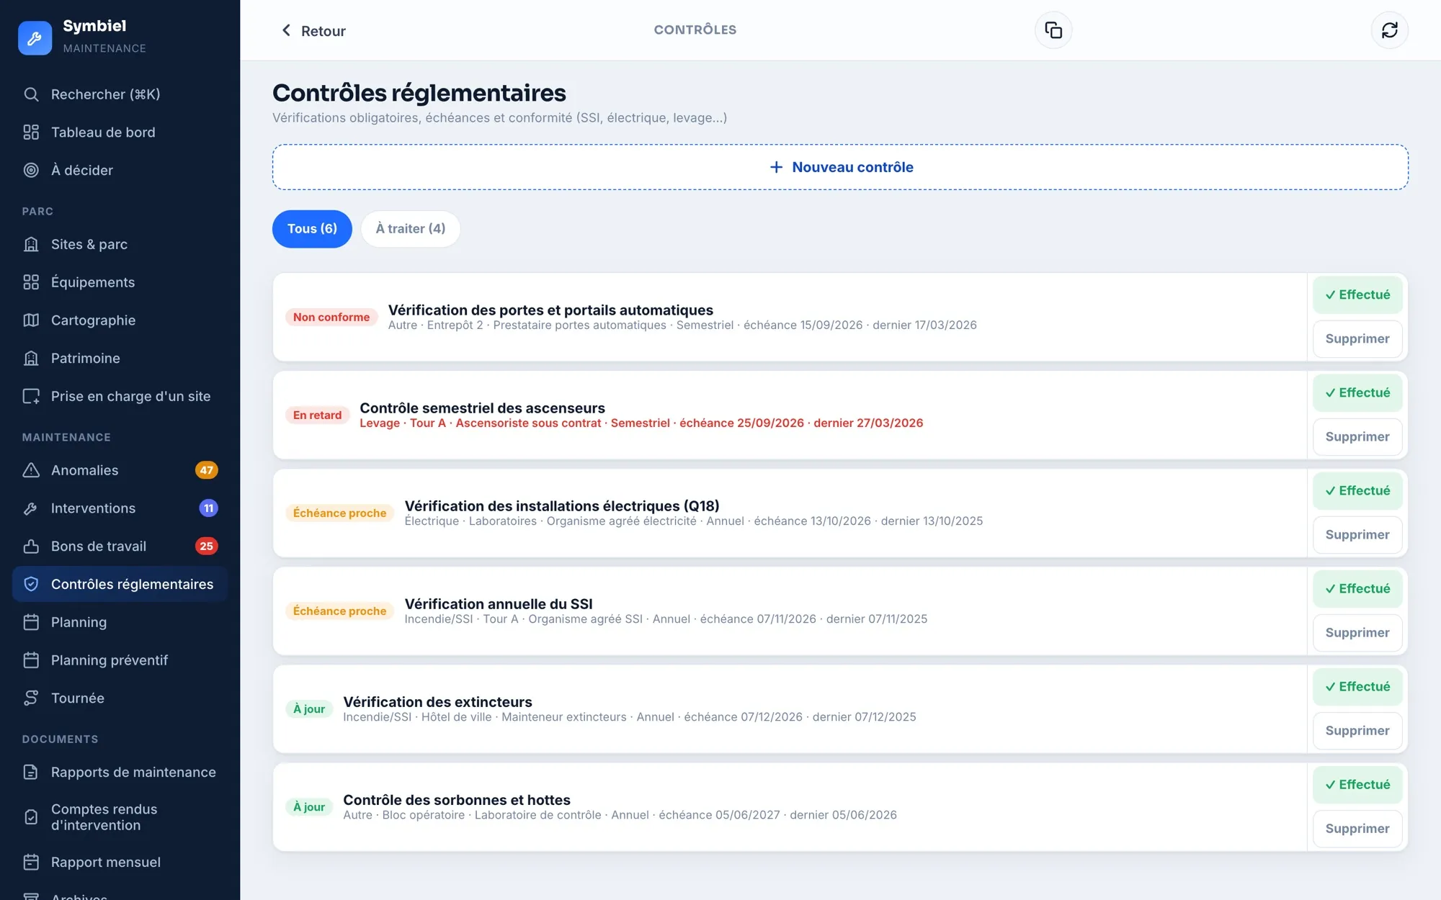This screenshot has width=1441, height=900.
Task: Click the Rapports de maintenance document icon
Action: click(x=31, y=773)
